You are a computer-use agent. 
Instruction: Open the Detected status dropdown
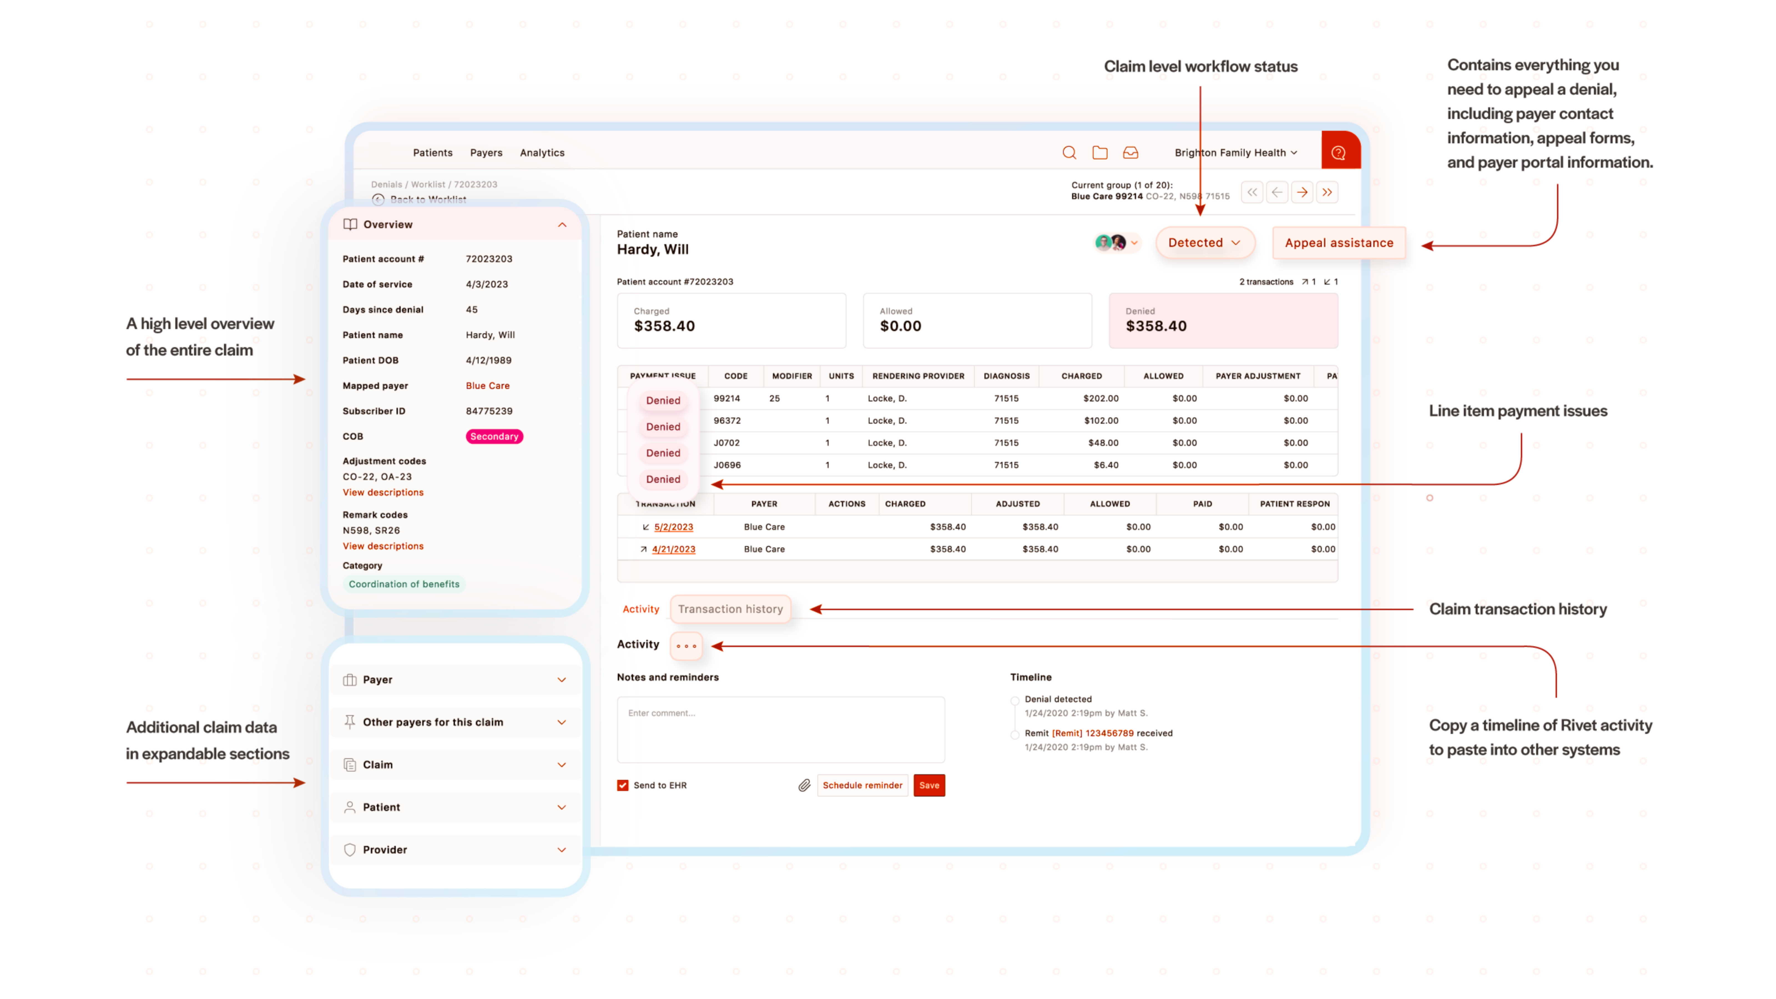coord(1204,243)
